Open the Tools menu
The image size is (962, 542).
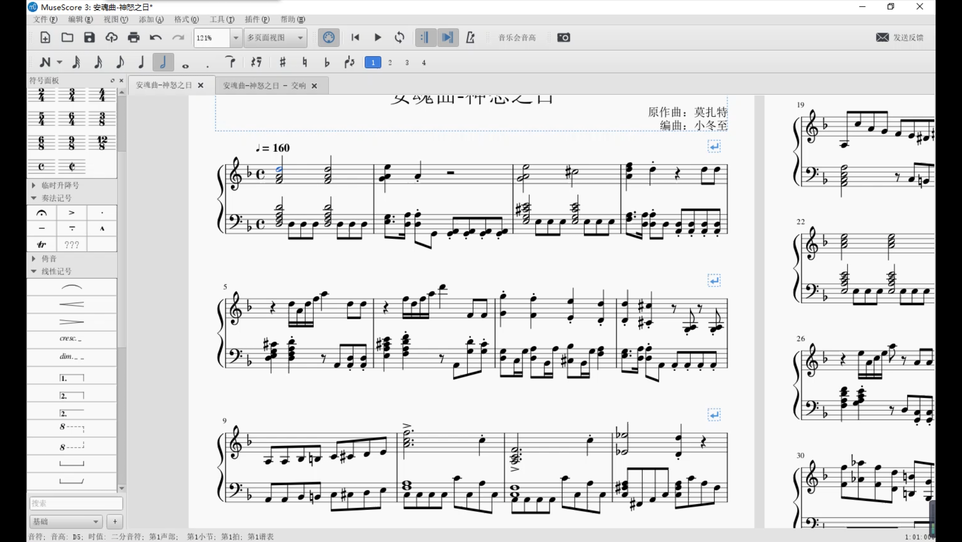tap(222, 20)
